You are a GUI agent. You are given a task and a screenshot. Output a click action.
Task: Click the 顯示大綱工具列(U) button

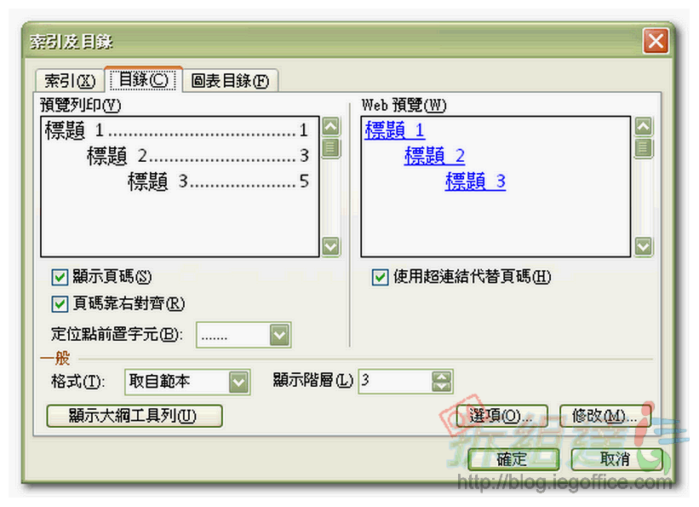[x=135, y=416]
